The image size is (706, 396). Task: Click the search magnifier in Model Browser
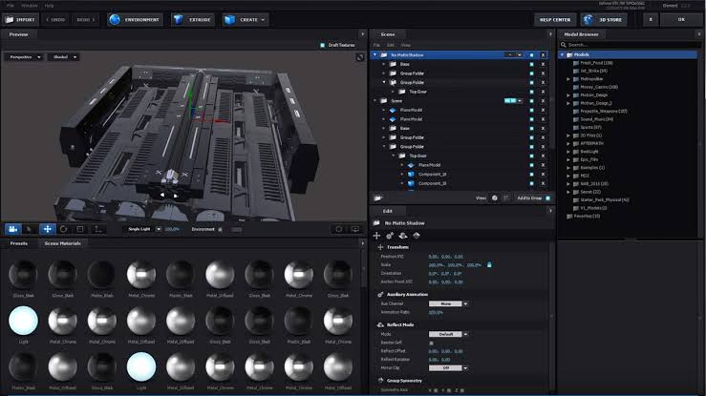[564, 45]
